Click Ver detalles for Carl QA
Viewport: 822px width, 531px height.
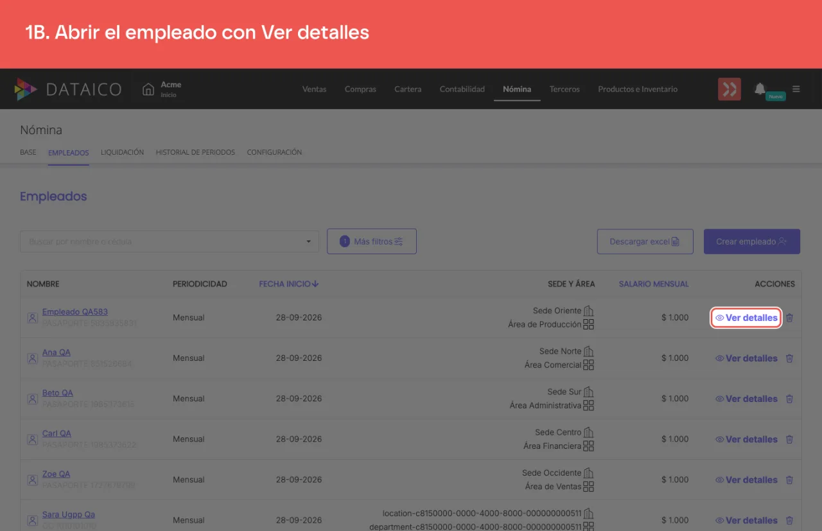tap(746, 439)
